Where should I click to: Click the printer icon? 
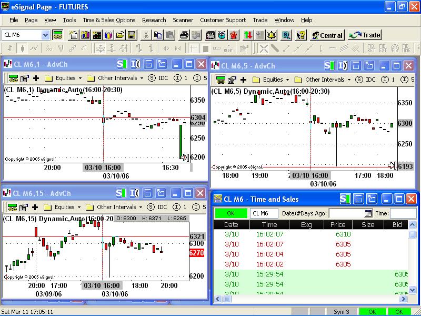(184, 35)
